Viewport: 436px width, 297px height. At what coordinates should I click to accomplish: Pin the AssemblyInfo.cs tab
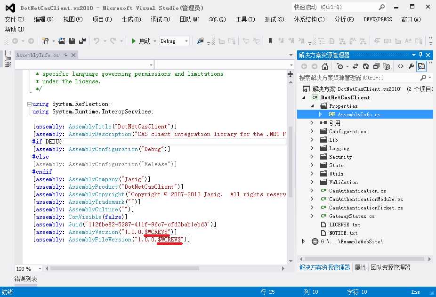(65, 55)
